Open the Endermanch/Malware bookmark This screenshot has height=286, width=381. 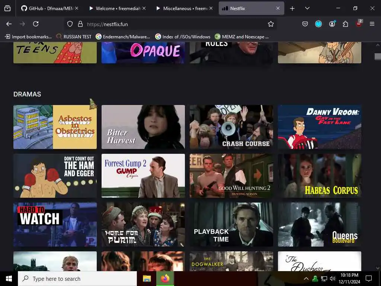pyautogui.click(x=123, y=37)
